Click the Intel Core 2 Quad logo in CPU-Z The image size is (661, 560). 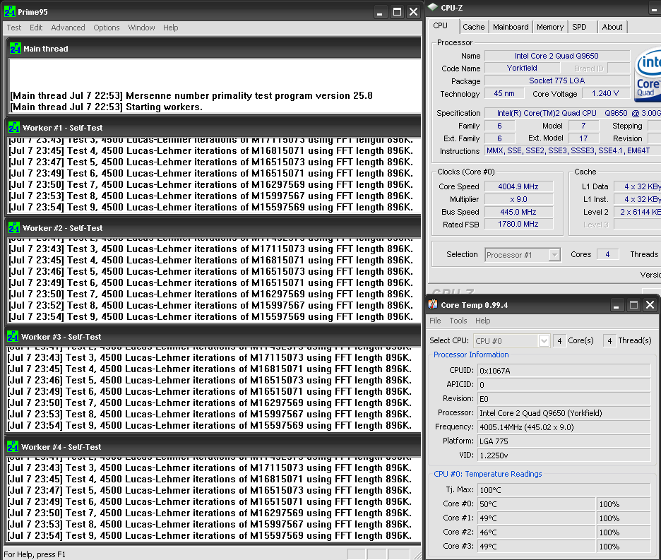point(648,75)
